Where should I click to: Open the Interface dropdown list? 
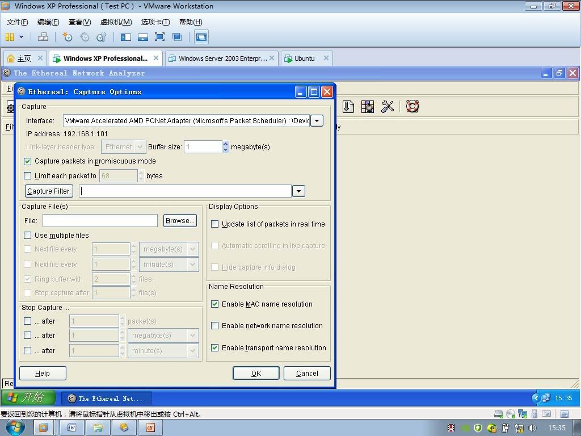pyautogui.click(x=317, y=121)
